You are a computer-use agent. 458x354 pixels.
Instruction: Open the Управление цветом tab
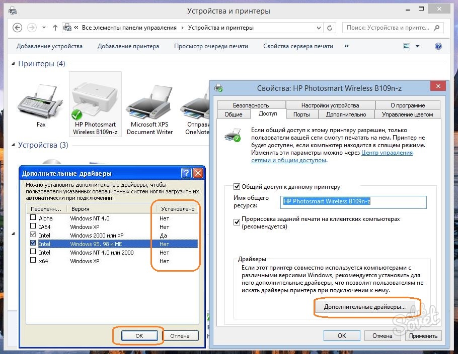coord(407,114)
